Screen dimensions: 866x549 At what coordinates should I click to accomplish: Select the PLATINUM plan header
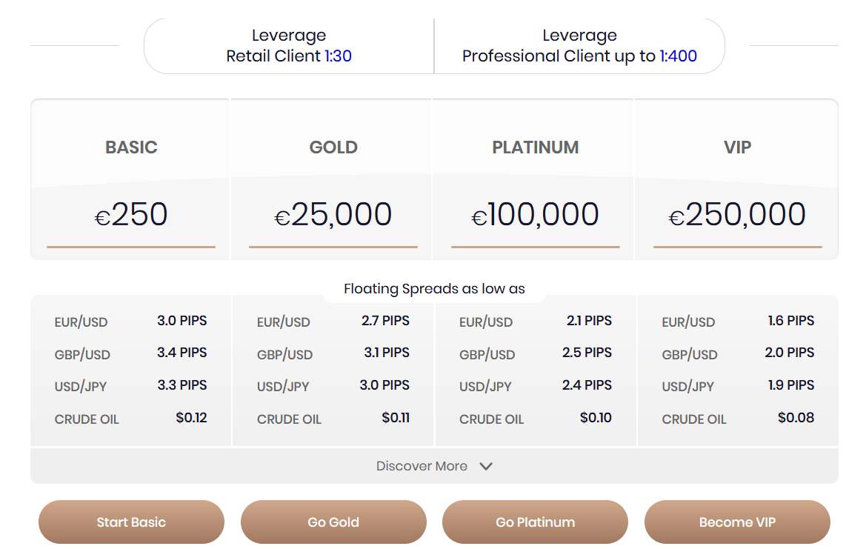535,147
